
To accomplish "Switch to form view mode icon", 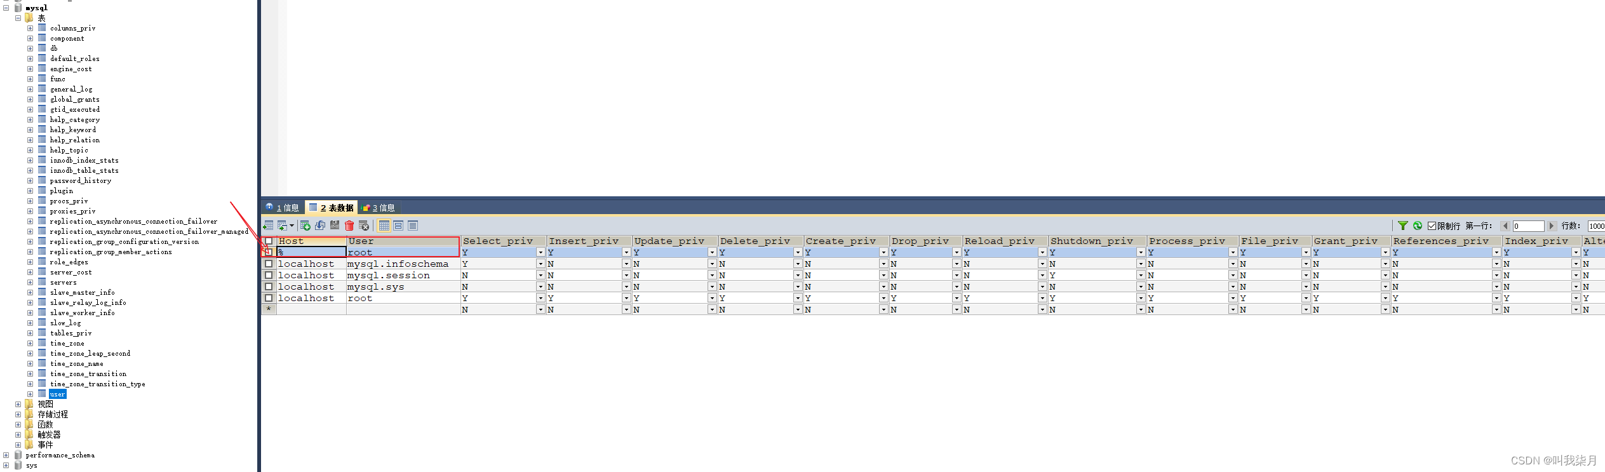I will 398,226.
